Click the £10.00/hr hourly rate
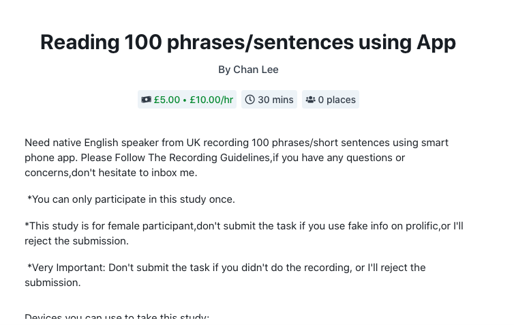Viewport: 514px width, 325px height. click(211, 100)
